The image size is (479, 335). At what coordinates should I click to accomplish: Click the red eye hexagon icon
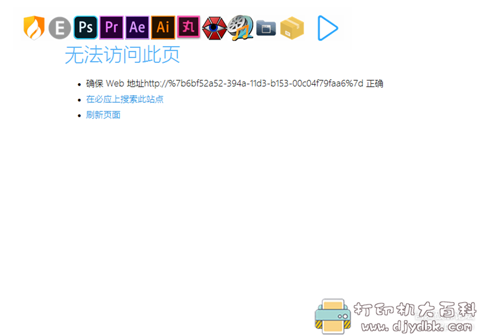[x=214, y=28]
